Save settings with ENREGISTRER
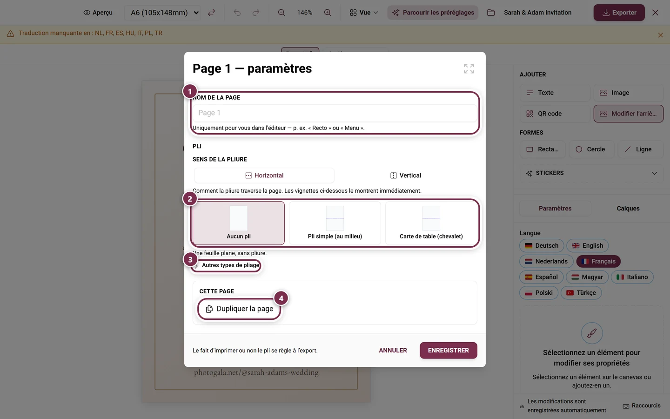This screenshot has height=419, width=670. [x=449, y=351]
